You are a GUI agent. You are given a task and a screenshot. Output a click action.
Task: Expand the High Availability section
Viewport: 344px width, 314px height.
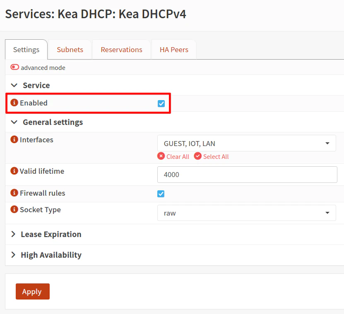13,255
